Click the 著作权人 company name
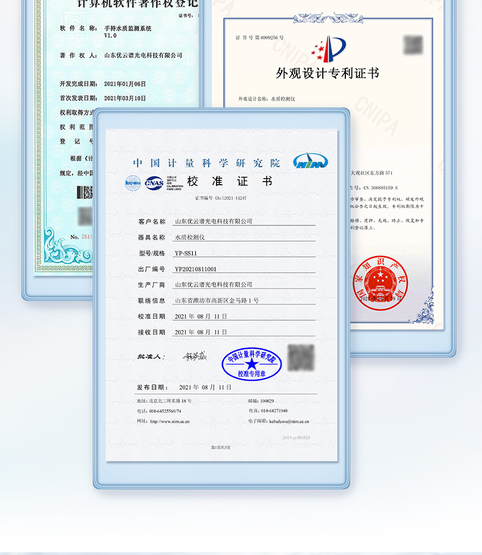This screenshot has width=482, height=555. pos(143,56)
